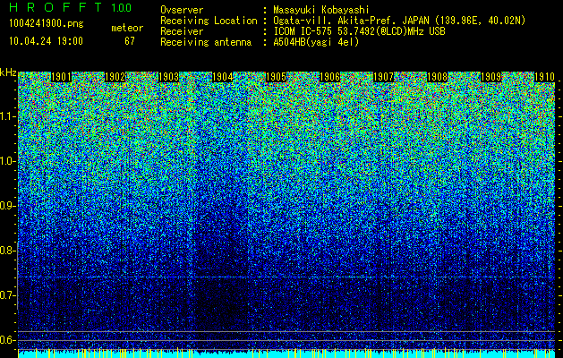Click the 1906 time marker

329,77
